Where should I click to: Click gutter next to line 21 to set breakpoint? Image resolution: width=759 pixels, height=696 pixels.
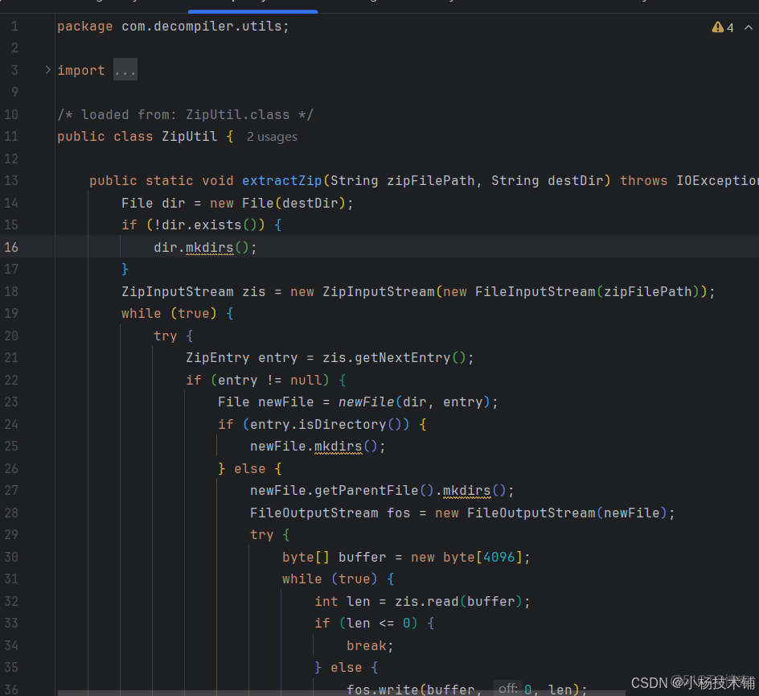click(x=36, y=357)
